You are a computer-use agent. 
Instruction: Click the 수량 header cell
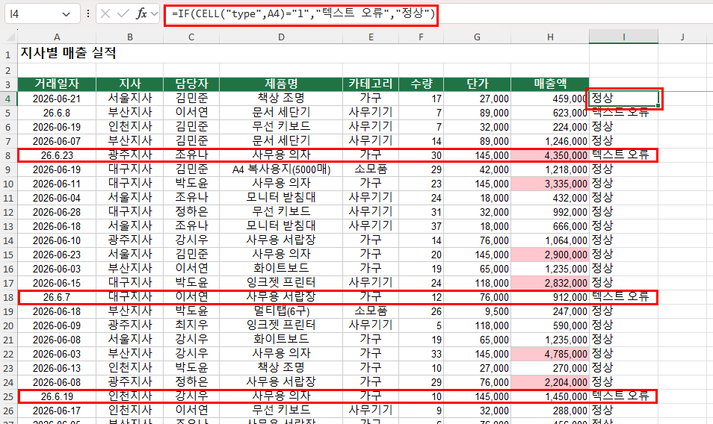click(421, 84)
